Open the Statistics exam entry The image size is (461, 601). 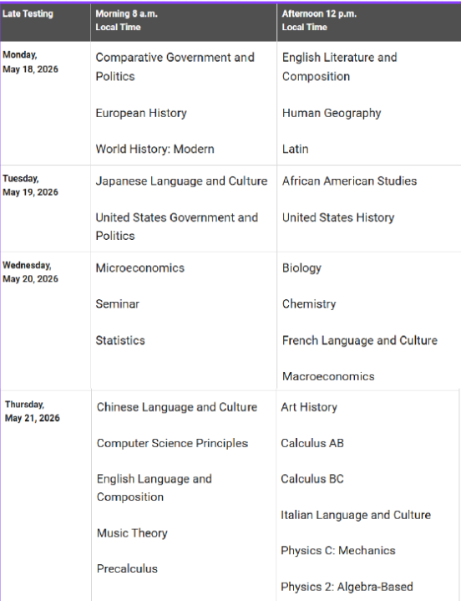click(120, 340)
